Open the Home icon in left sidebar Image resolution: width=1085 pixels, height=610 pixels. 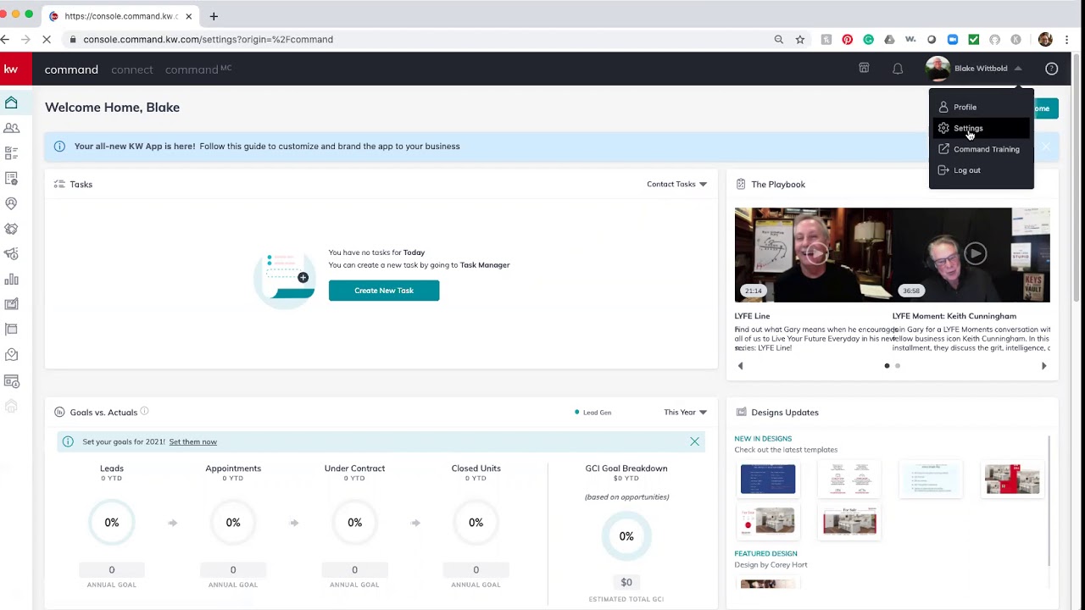click(x=11, y=103)
